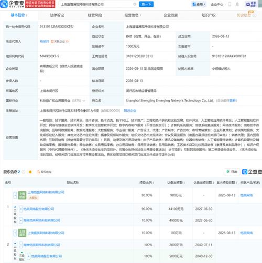Viewport: 262px width, 263px height.
Task: Open the 附近企业 link beside address
Action: 130,111
